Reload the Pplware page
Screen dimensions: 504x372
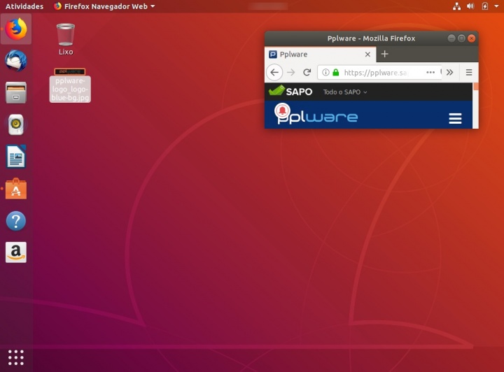point(307,72)
